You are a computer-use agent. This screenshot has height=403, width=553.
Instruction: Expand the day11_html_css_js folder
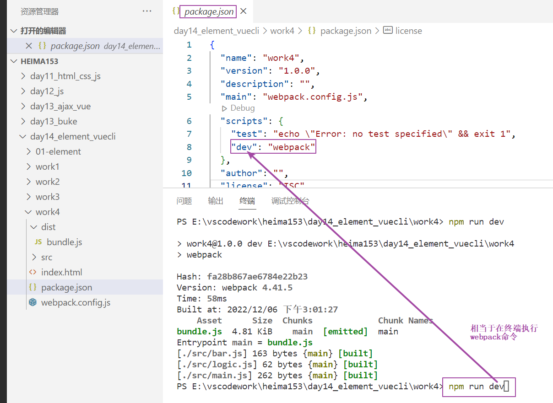24,76
